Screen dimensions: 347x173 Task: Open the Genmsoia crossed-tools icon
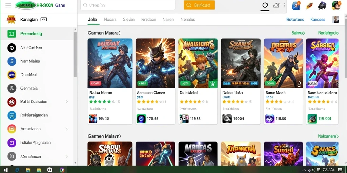click(12, 89)
